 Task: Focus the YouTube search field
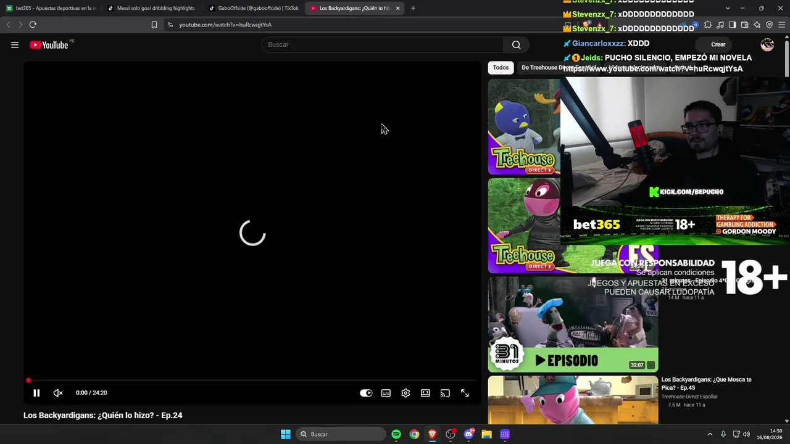(x=383, y=44)
